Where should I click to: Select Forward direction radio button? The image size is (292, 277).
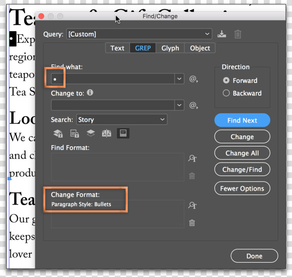(226, 80)
